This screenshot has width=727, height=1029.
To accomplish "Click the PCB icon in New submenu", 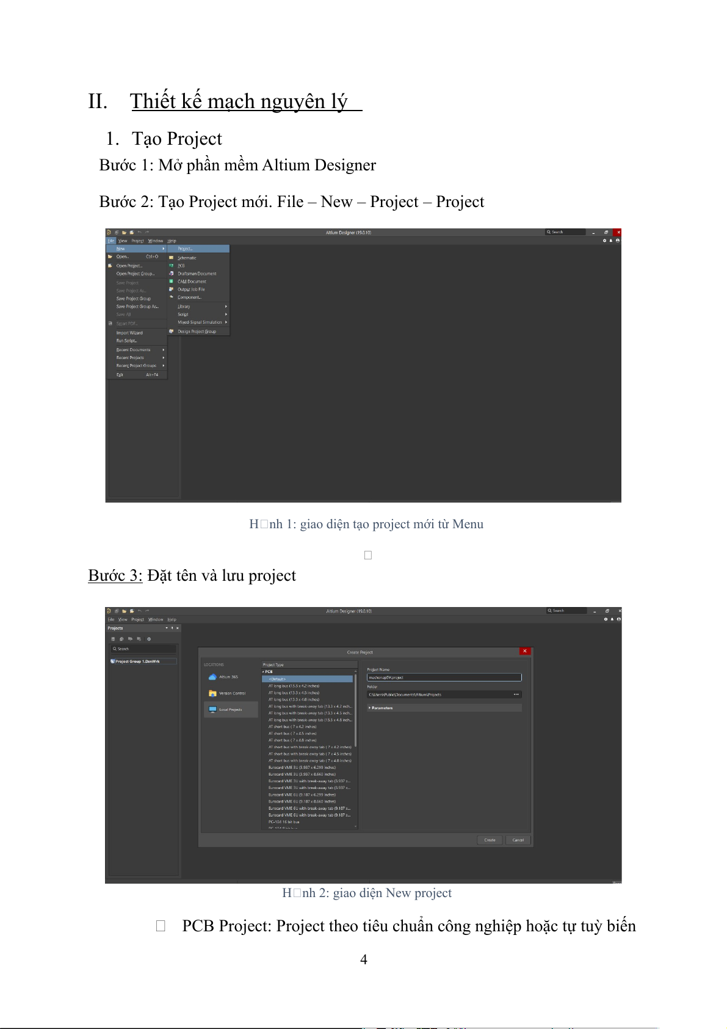I will coord(172,266).
